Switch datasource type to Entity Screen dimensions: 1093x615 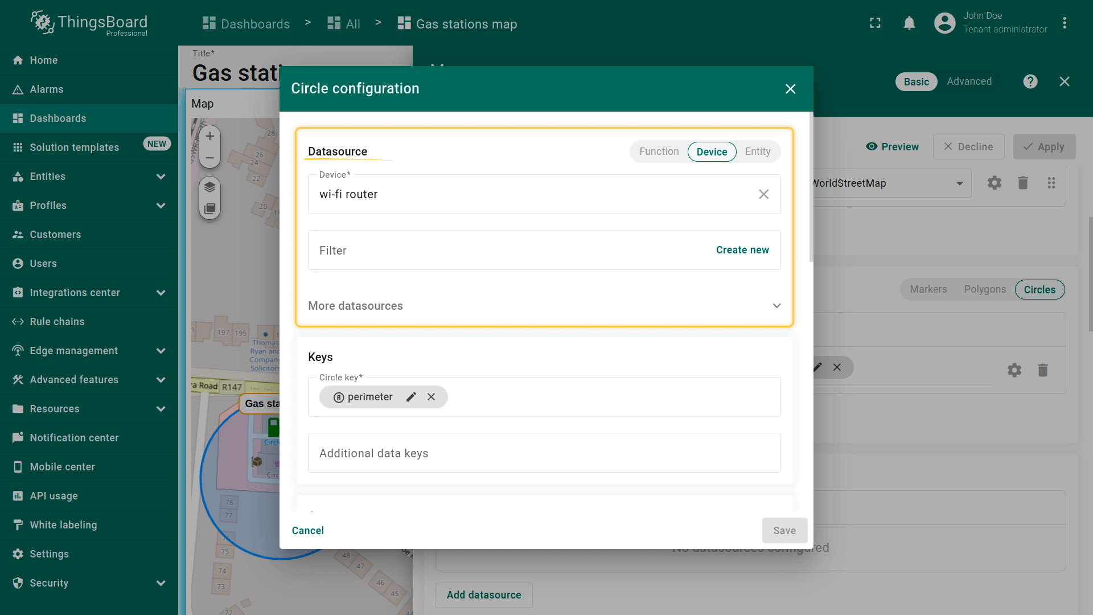757,151
